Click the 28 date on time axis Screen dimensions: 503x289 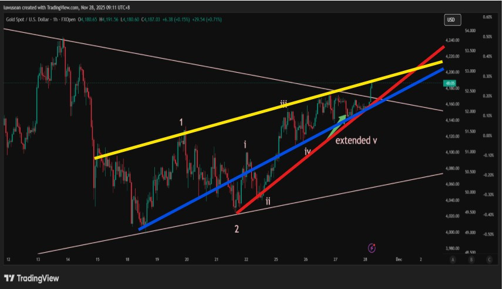tap(365, 260)
